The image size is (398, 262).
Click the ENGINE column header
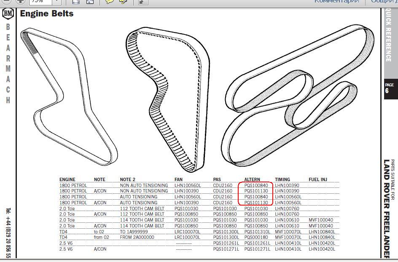click(x=67, y=179)
